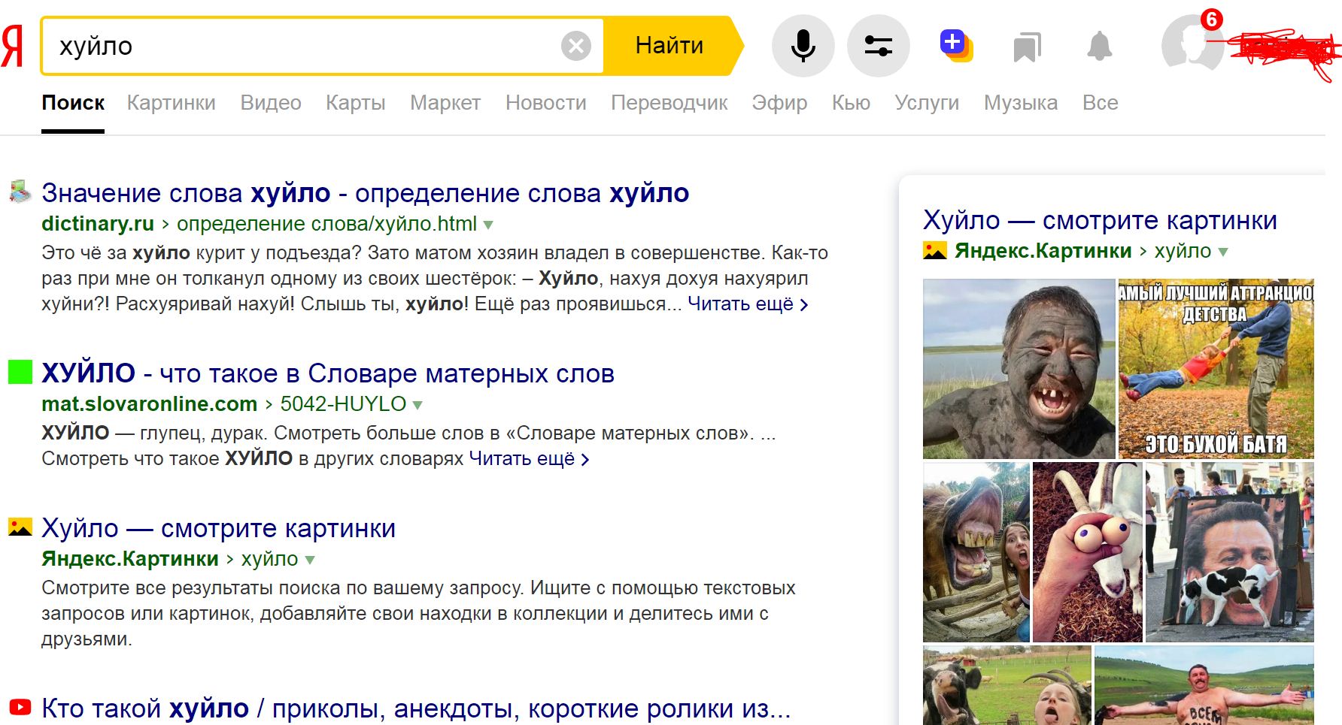This screenshot has width=1342, height=725.
Task: Switch to the Маркет tab
Action: point(445,103)
